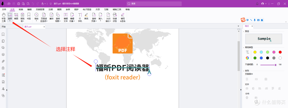Viewport: 288px width, 108px height.
Task: Open the 缩放 zoom tool
Action: point(36,17)
